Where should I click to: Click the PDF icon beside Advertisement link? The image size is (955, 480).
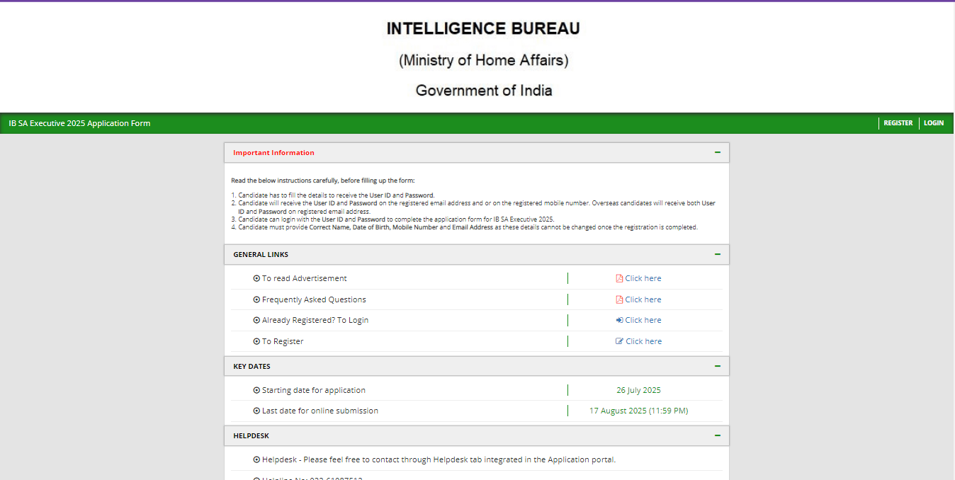(x=619, y=278)
